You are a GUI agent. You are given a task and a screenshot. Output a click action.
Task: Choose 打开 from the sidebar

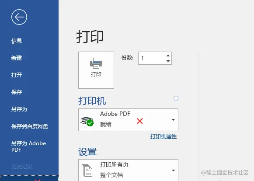pyautogui.click(x=17, y=75)
